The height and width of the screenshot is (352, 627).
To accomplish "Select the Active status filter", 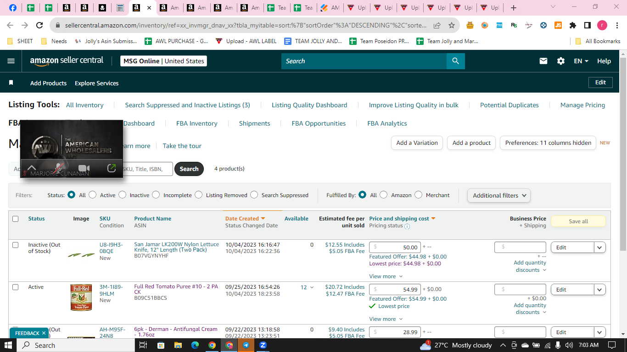I will 93,195.
